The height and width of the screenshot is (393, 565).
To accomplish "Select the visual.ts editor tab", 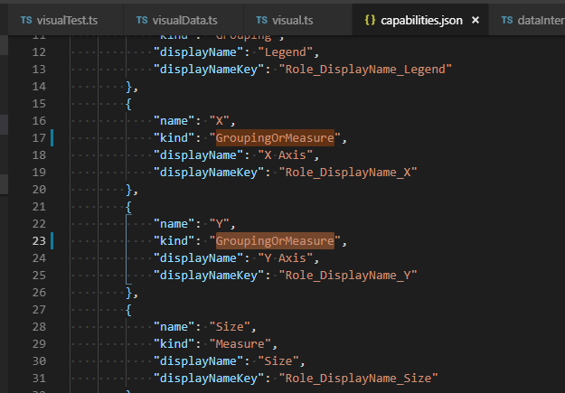I will [x=297, y=20].
